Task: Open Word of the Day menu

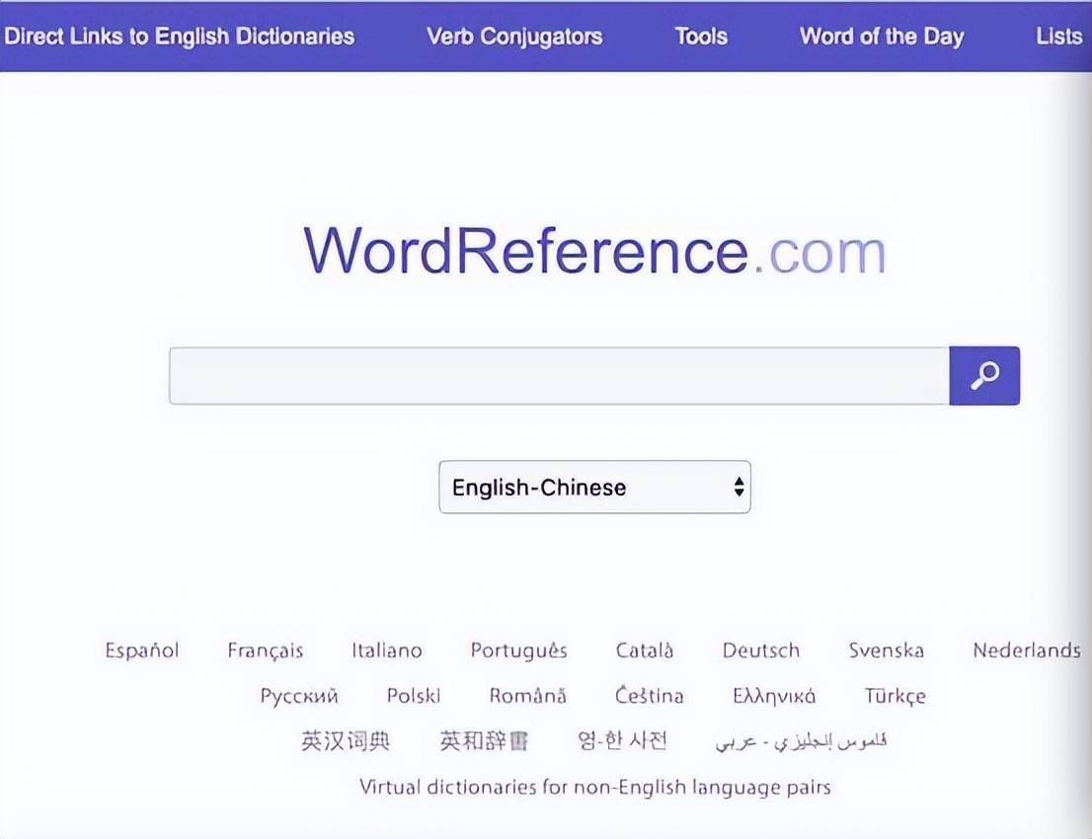Action: pos(882,37)
